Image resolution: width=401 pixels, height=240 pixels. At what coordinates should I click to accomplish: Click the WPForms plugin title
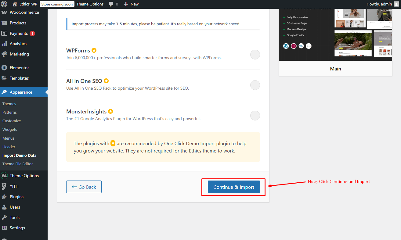pyautogui.click(x=78, y=50)
